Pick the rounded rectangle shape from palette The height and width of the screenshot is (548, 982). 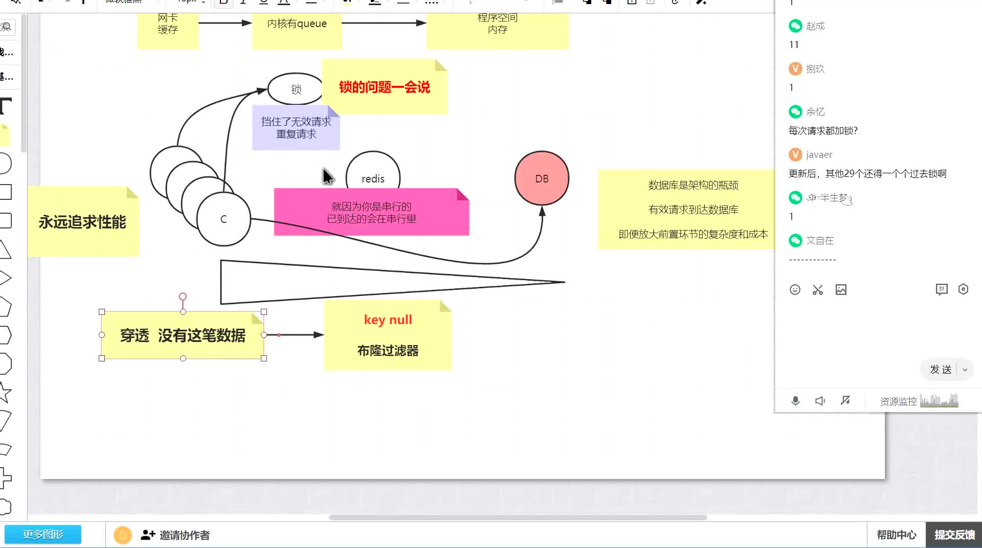(x=5, y=221)
